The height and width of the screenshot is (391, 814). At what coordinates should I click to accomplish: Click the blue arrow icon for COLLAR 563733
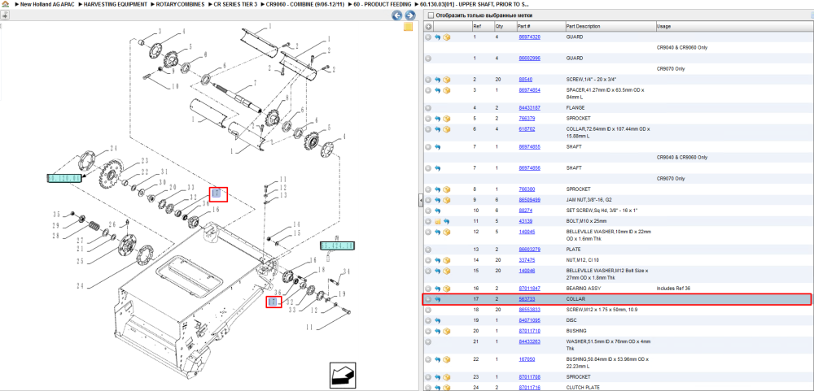click(438, 299)
